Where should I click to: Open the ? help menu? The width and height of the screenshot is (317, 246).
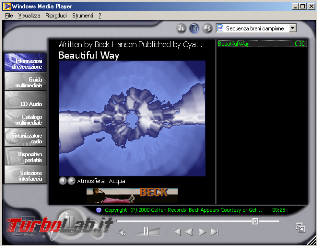point(100,16)
